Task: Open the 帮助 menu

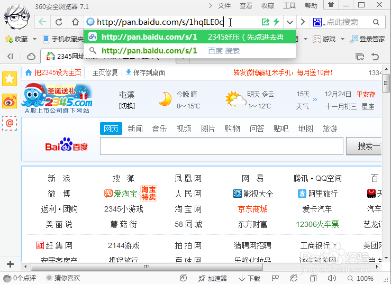Action: click(311, 6)
